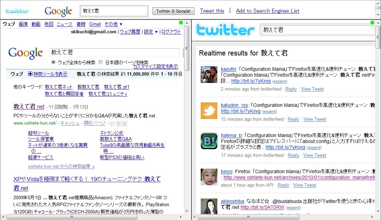
Task: Click the up arrow of the Twitter pane's vertical scrollbar
Action: click(x=378, y=23)
